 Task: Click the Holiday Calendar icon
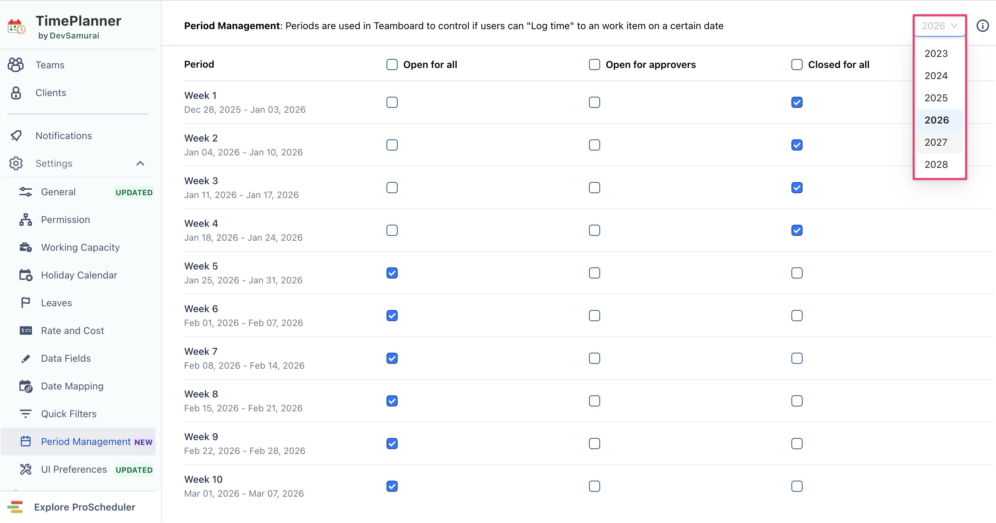25,275
